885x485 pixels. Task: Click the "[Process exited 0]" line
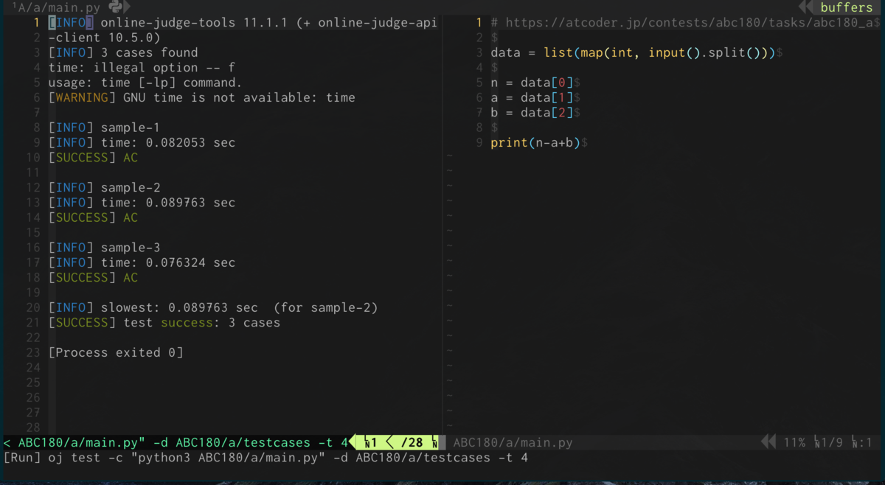[116, 352]
